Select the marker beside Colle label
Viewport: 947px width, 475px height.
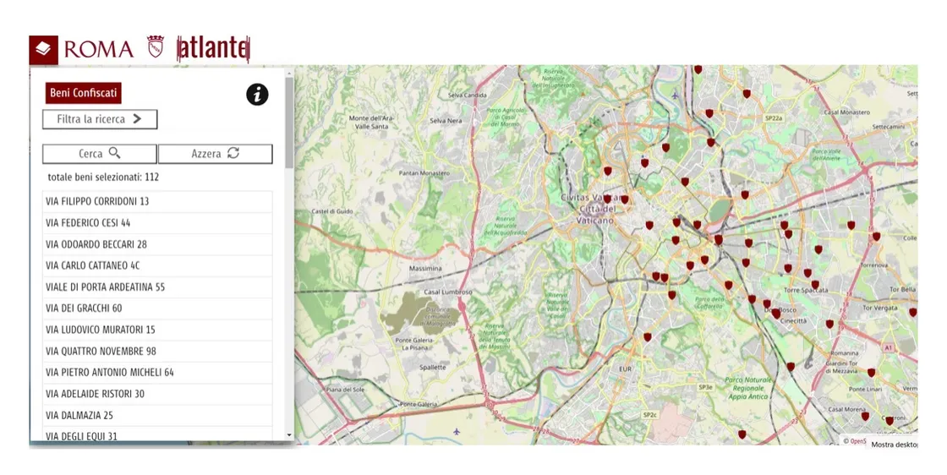tap(876, 237)
